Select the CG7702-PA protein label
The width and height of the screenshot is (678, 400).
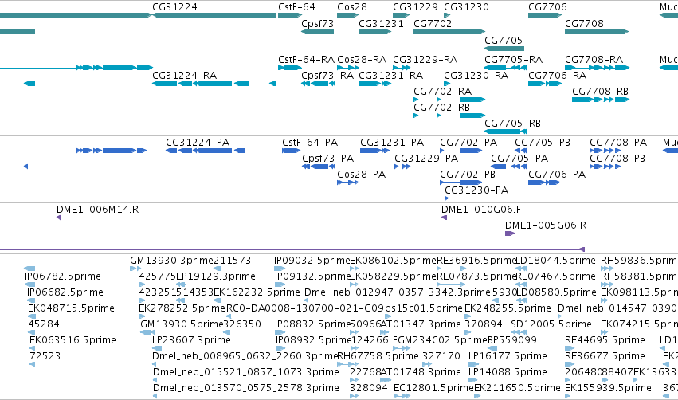(x=468, y=143)
